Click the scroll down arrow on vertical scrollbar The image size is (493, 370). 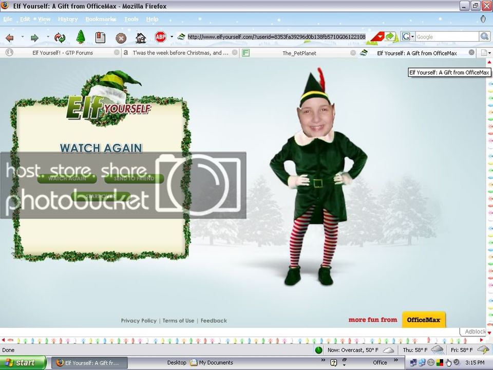(489, 332)
